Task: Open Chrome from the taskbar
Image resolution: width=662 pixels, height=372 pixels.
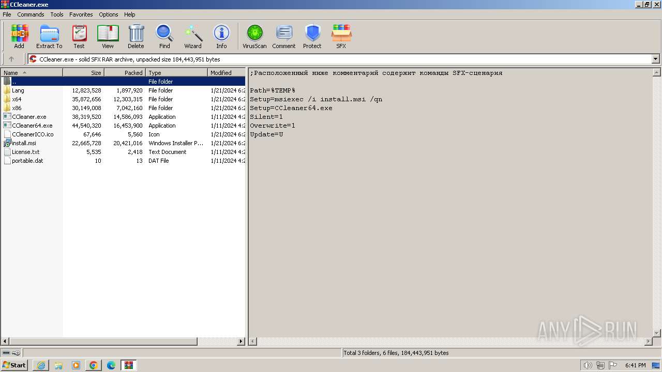Action: [94, 365]
